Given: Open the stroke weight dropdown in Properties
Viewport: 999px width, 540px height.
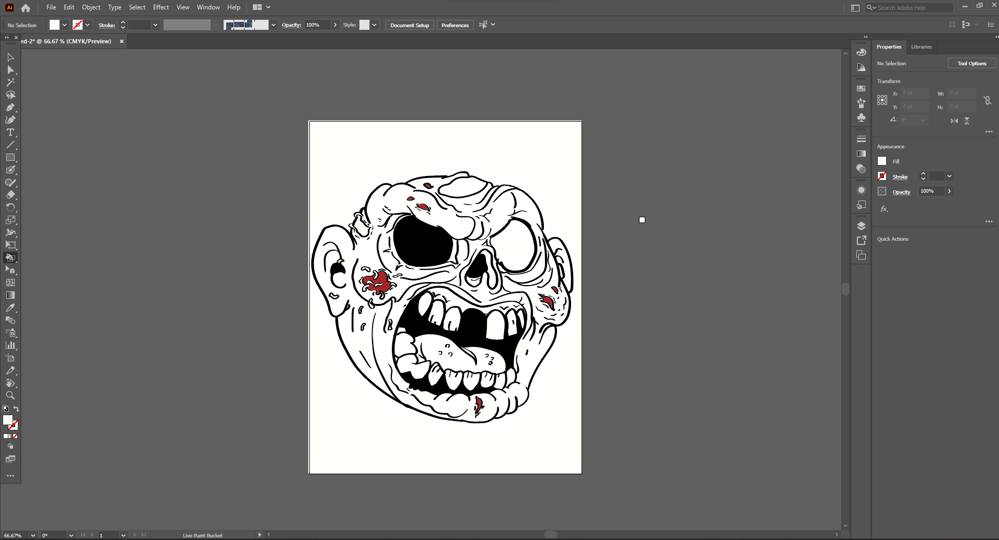Looking at the screenshot, I should point(949,176).
